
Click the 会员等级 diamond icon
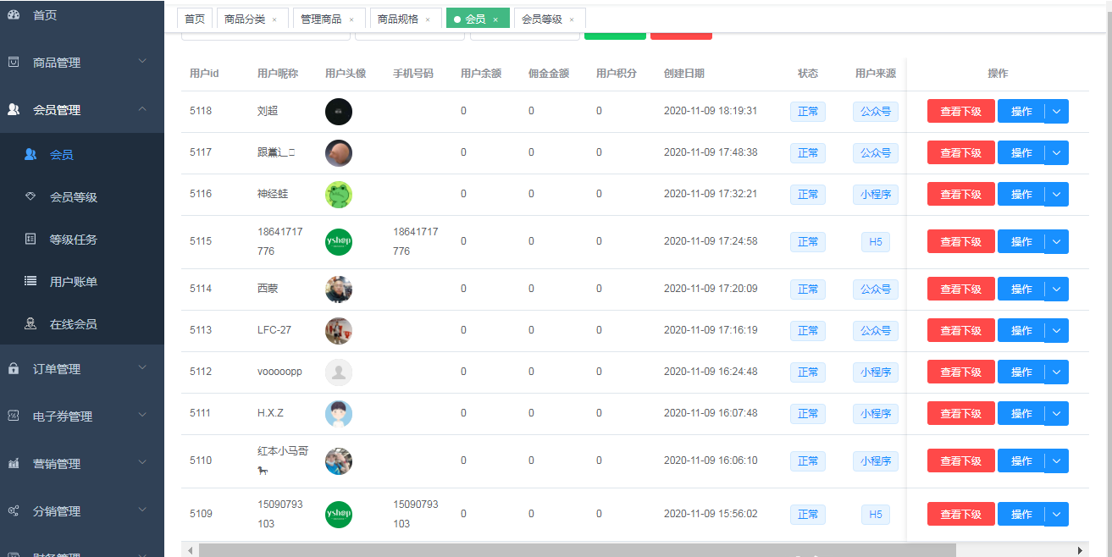(x=30, y=196)
